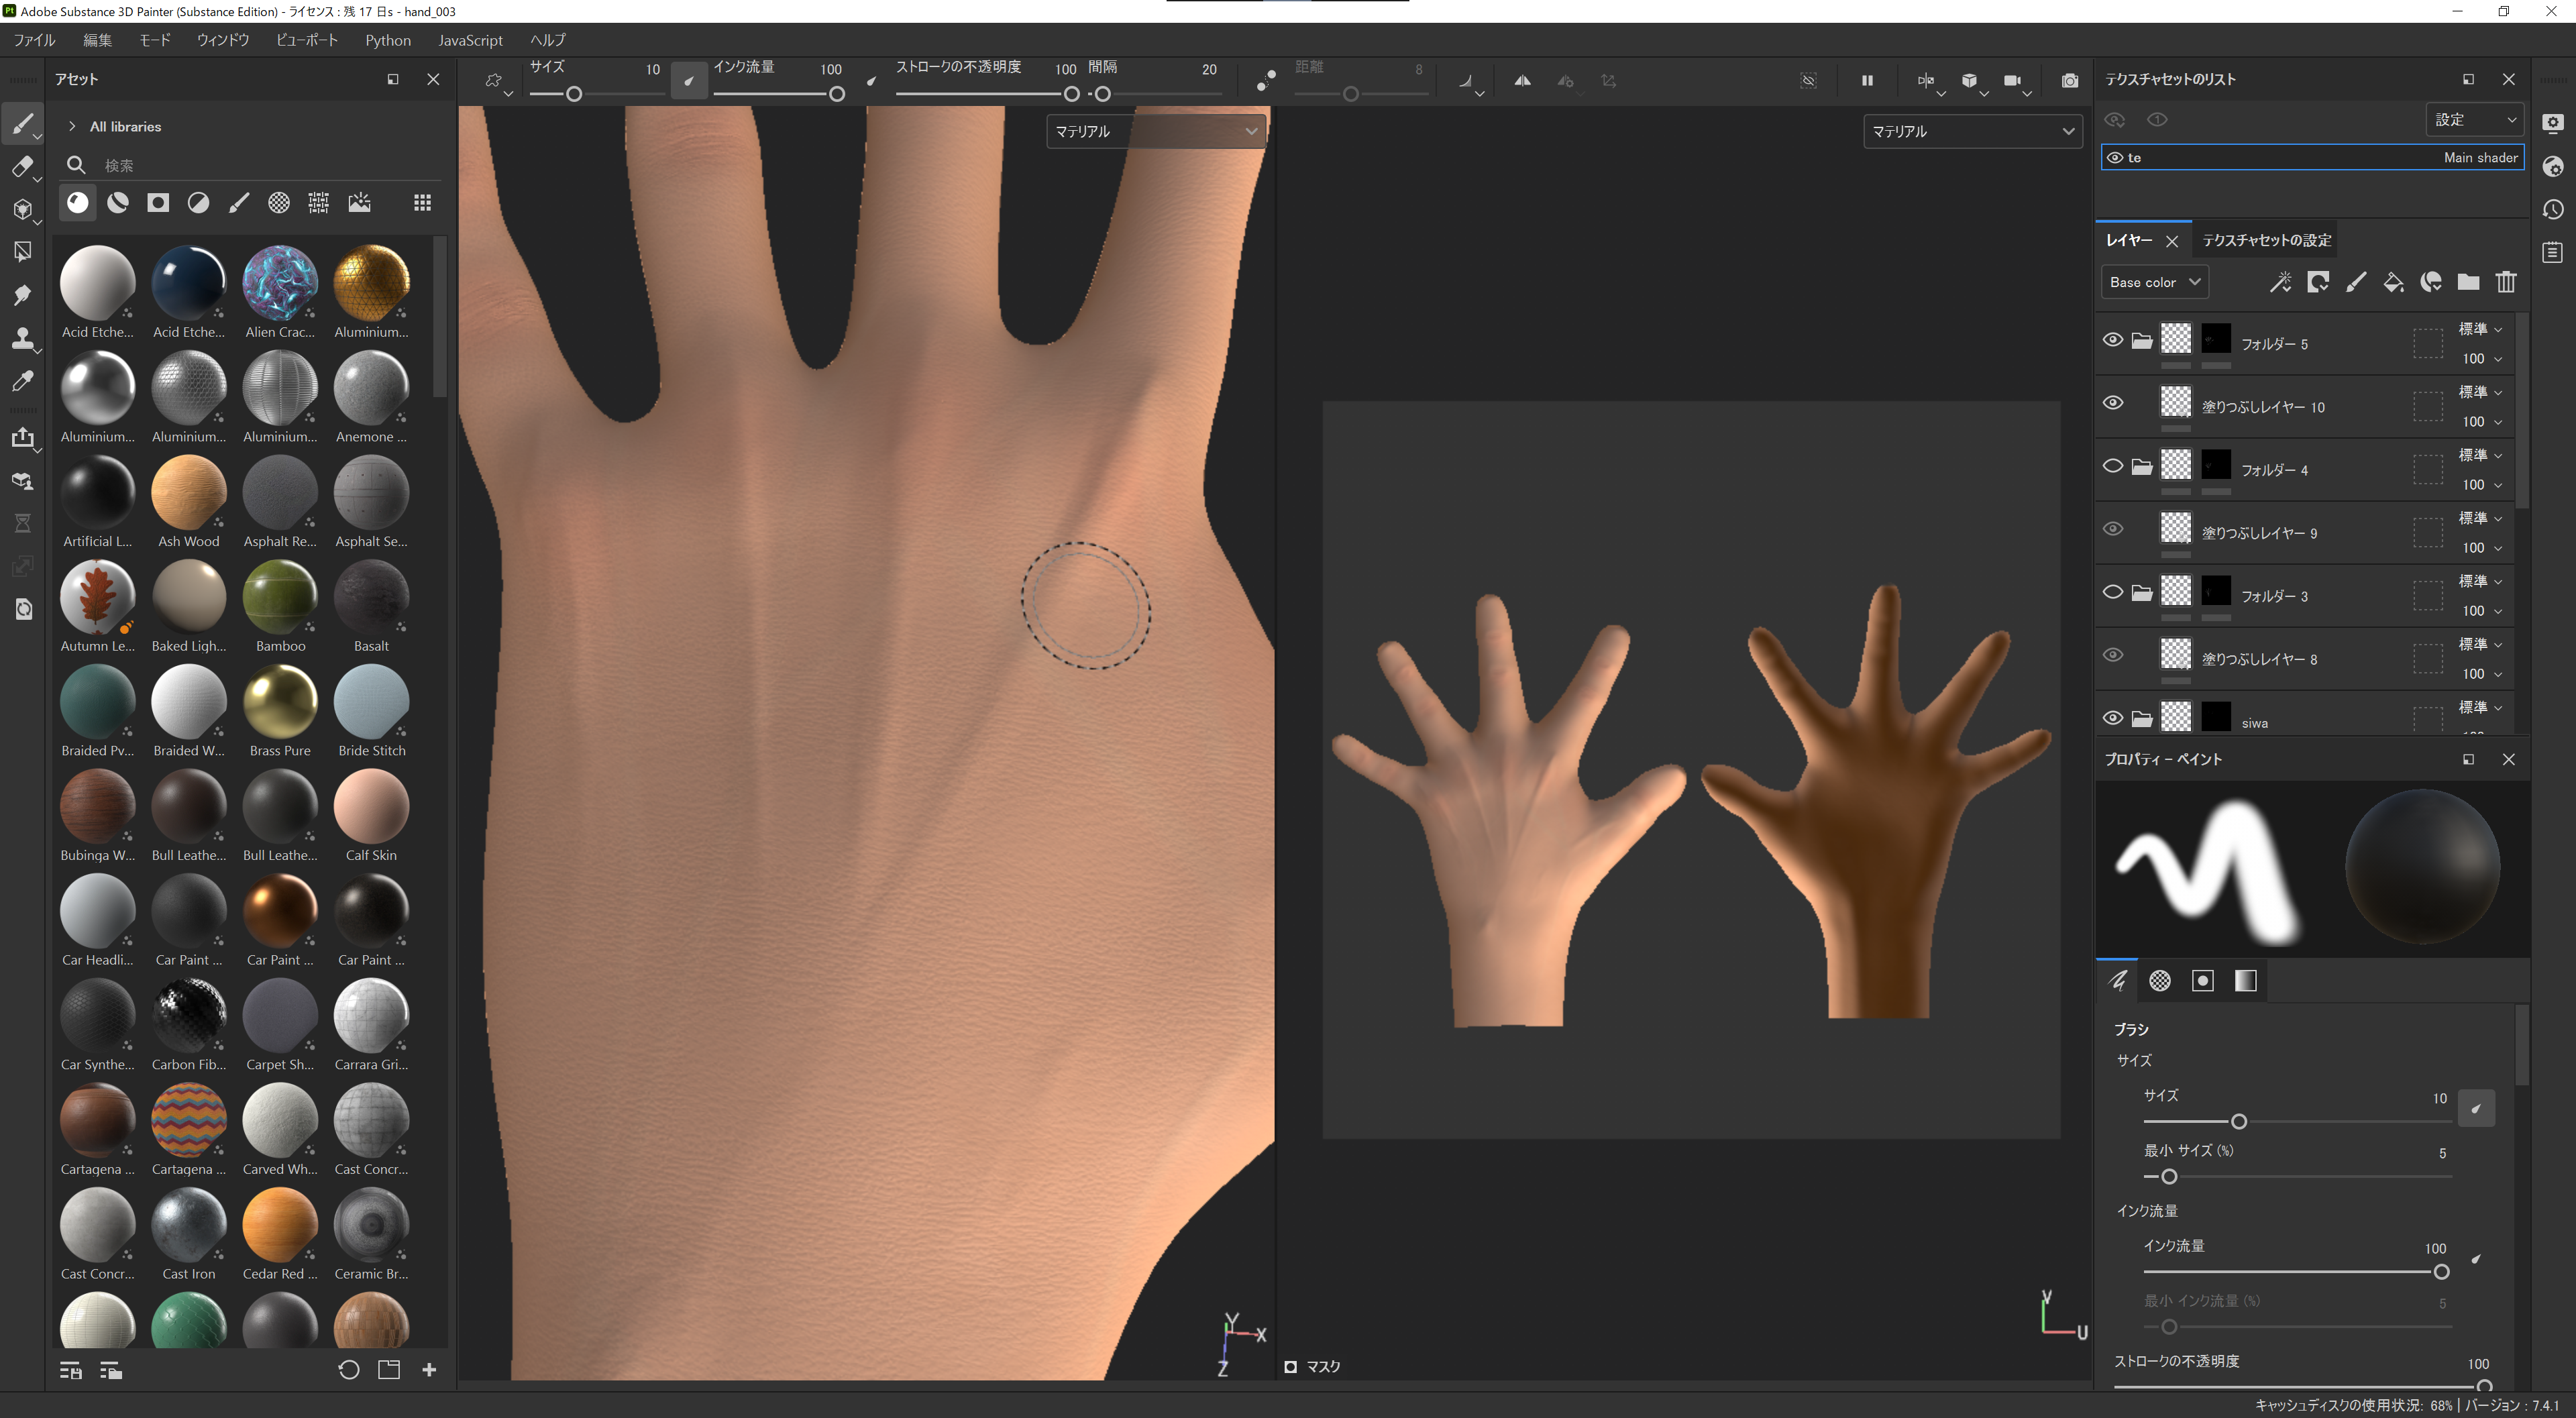2576x1418 pixels.
Task: Select the Eraser tool in left toolbar
Action: pyautogui.click(x=22, y=167)
